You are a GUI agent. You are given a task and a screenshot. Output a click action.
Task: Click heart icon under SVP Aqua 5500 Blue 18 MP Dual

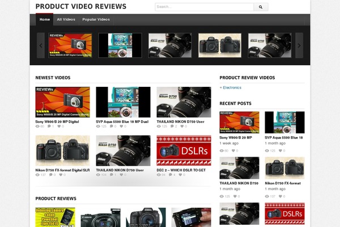pyautogui.click(x=121, y=126)
